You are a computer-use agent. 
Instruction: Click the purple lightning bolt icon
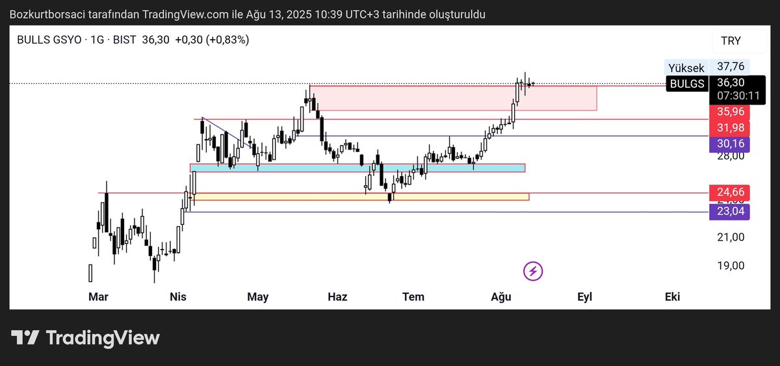click(533, 270)
